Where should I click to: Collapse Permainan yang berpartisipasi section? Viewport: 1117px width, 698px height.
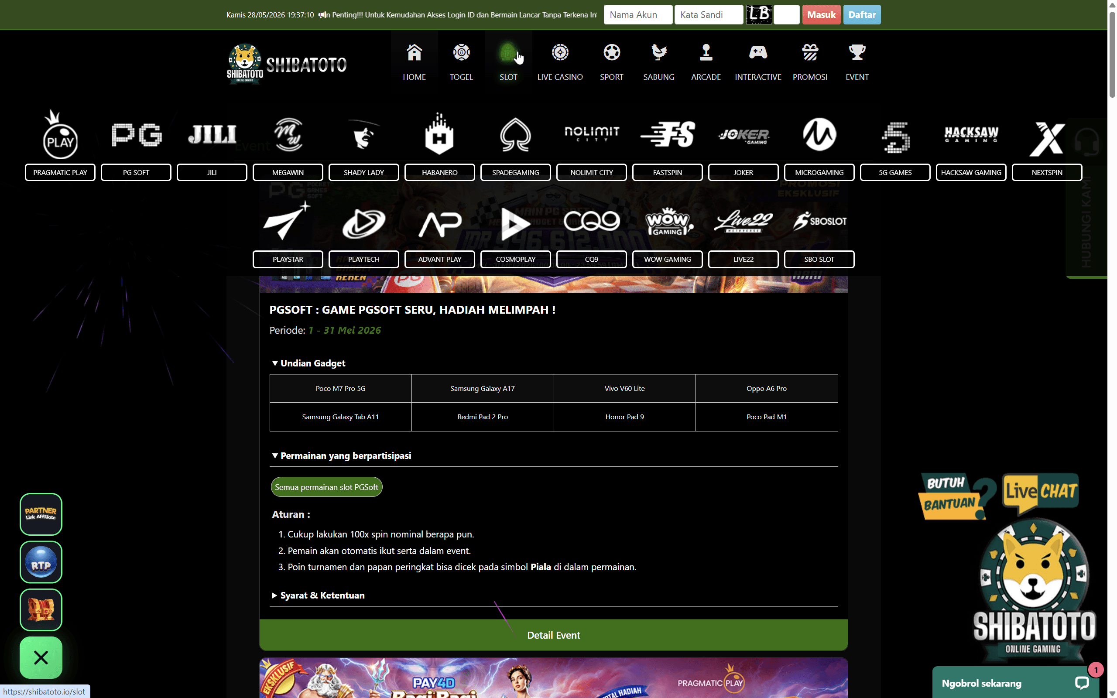click(342, 455)
